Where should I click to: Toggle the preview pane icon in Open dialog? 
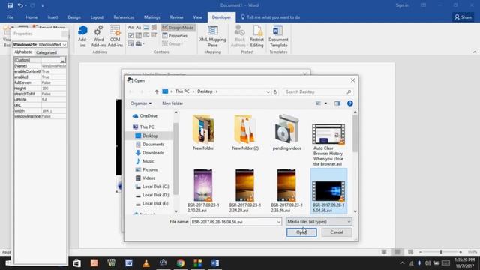337,103
